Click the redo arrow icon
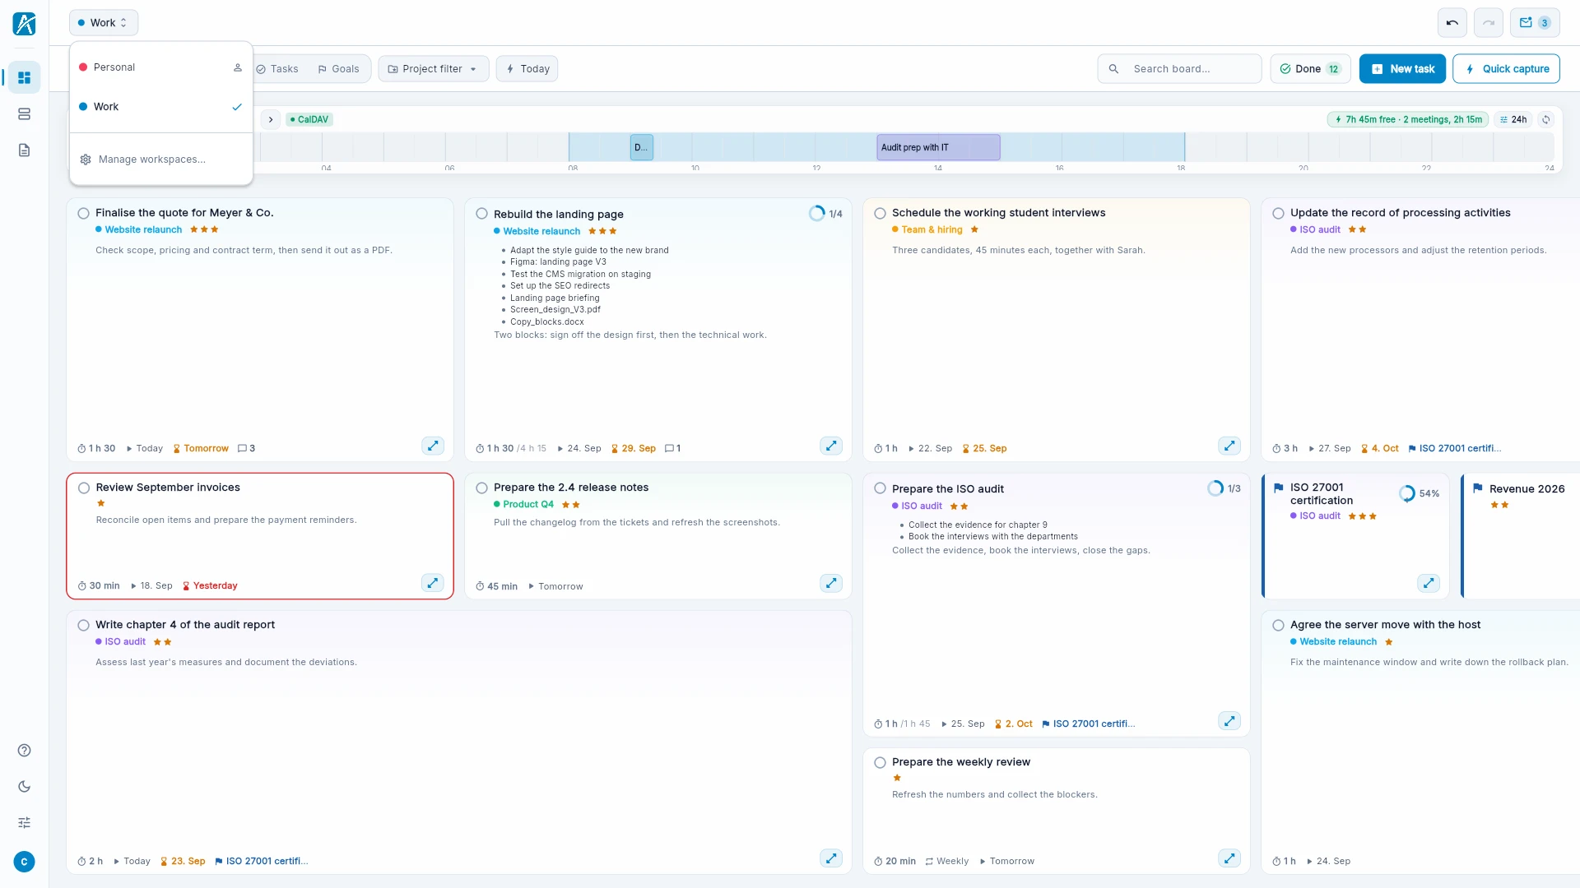Image resolution: width=1580 pixels, height=888 pixels. click(1488, 23)
